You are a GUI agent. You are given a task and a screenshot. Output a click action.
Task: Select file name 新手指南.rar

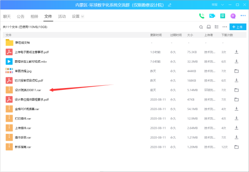(x=23, y=147)
